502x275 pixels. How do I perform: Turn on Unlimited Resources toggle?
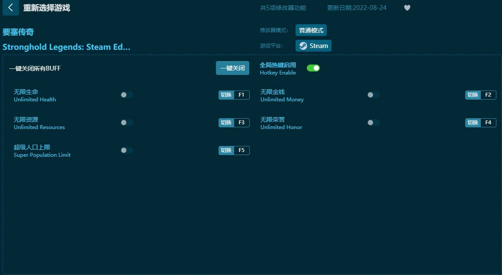pyautogui.click(x=127, y=123)
